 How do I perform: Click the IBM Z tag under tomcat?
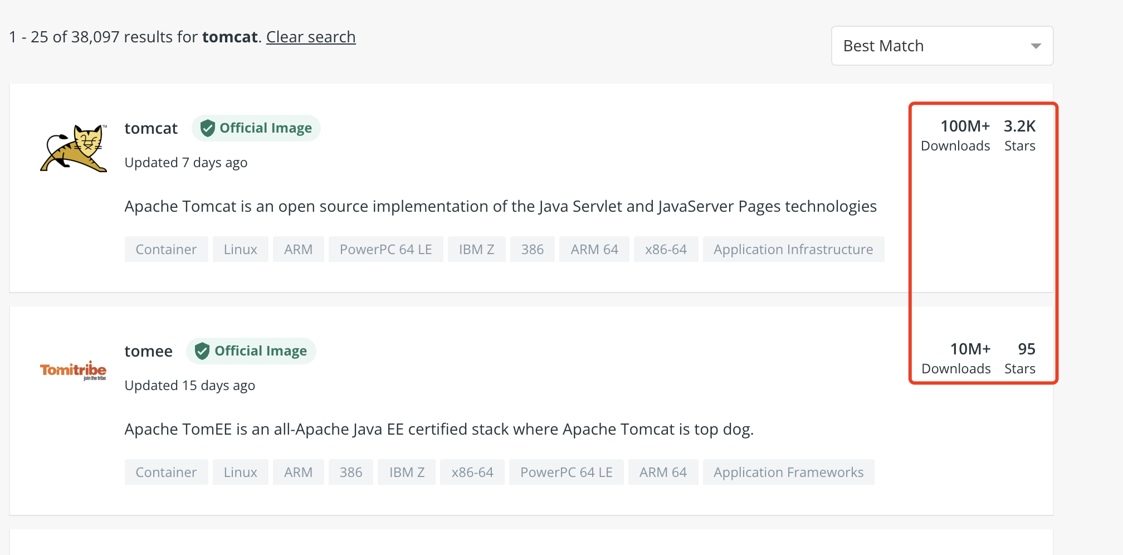pos(476,250)
